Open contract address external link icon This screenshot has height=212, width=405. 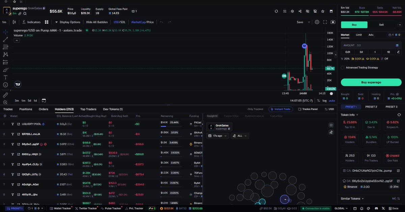point(399,171)
